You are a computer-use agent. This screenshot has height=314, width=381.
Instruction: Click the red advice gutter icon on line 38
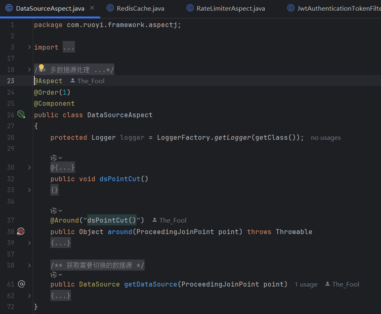pyautogui.click(x=21, y=231)
